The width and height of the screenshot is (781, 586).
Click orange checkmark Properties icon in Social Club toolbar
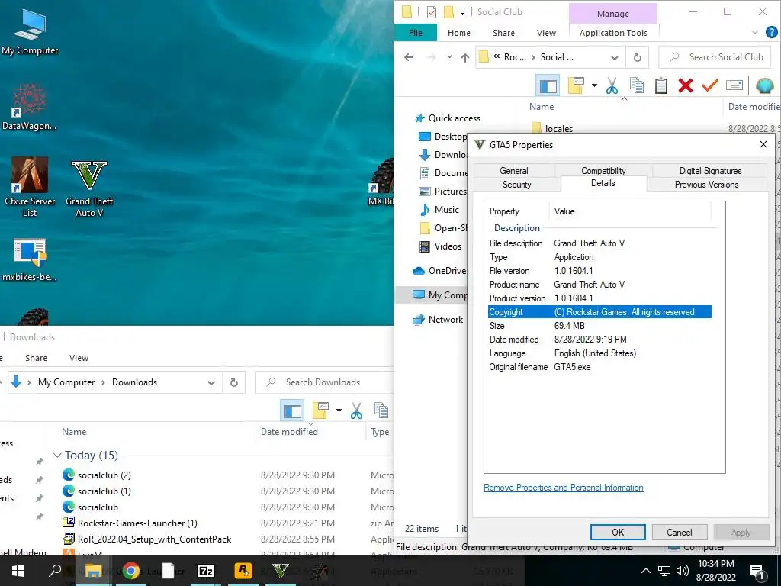pos(710,85)
